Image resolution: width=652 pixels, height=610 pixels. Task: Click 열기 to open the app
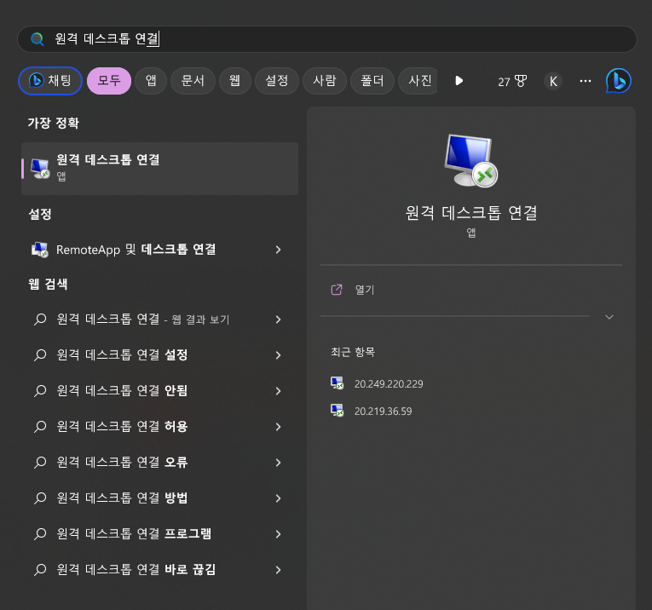click(365, 290)
